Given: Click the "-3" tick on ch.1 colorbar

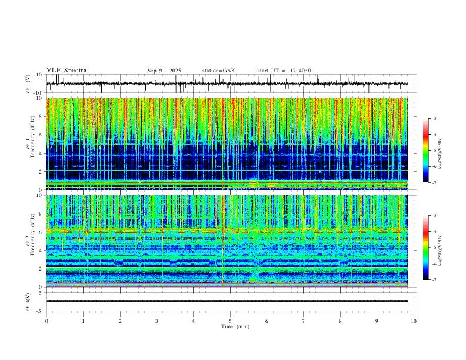Looking at the screenshot, I should coord(434,118).
